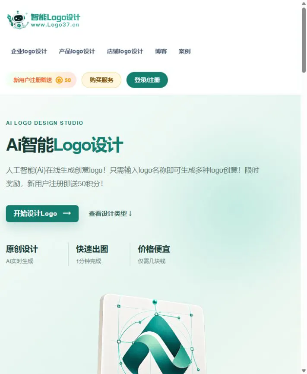This screenshot has height=374, width=307.
Task: Click the robot mascot logo icon
Action: coord(18,20)
